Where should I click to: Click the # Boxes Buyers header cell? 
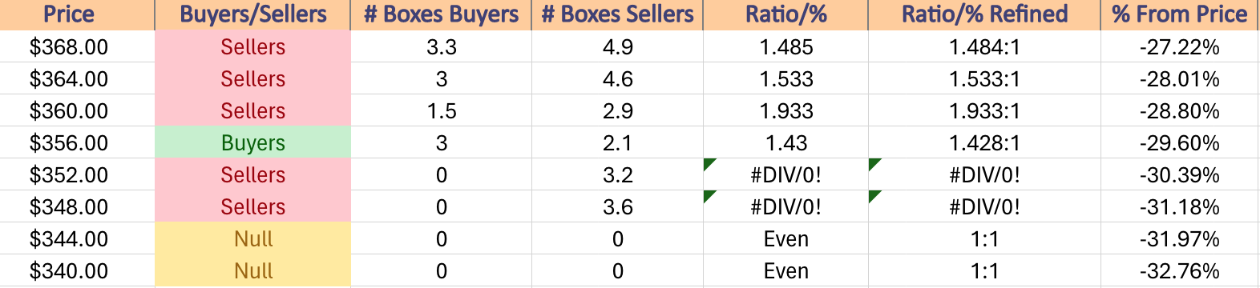click(441, 14)
